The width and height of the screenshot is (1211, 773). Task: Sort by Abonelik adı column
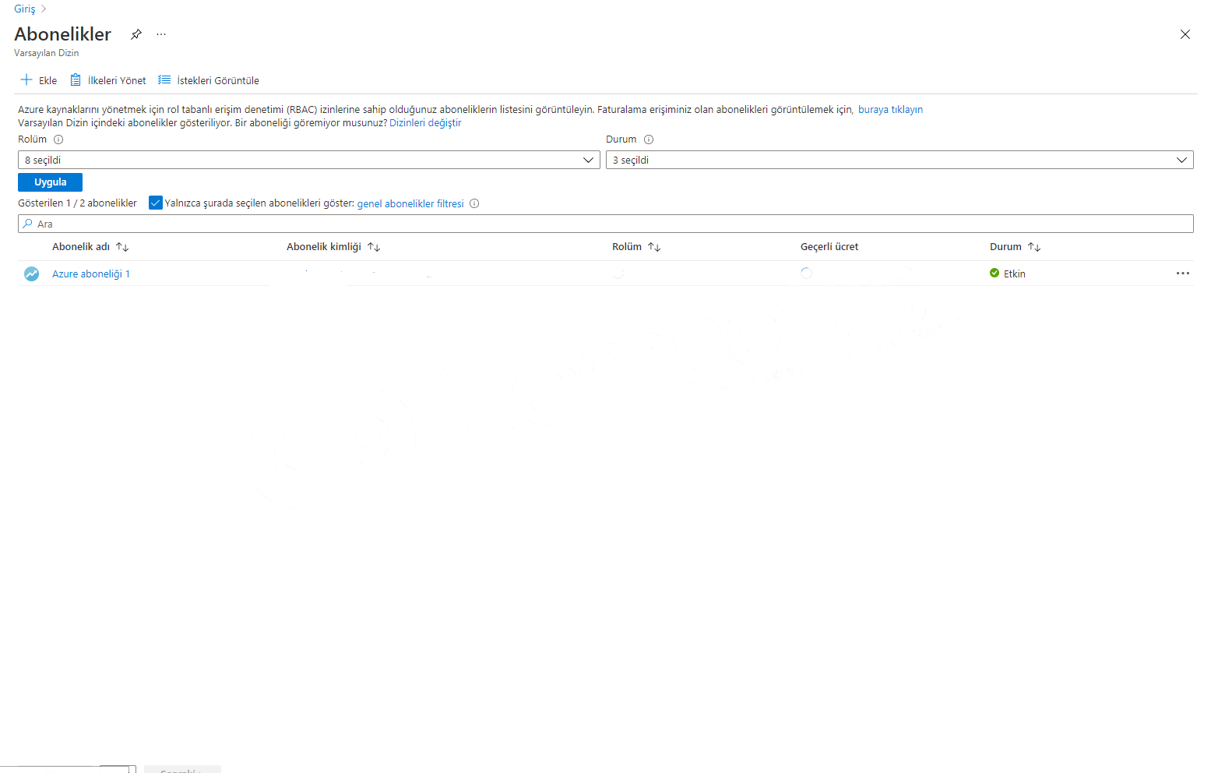[x=90, y=247]
